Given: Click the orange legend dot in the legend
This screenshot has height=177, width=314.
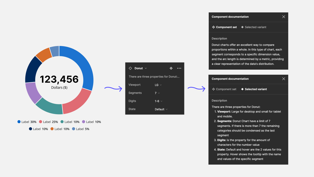Looking at the screenshot, I should tap(52, 129).
